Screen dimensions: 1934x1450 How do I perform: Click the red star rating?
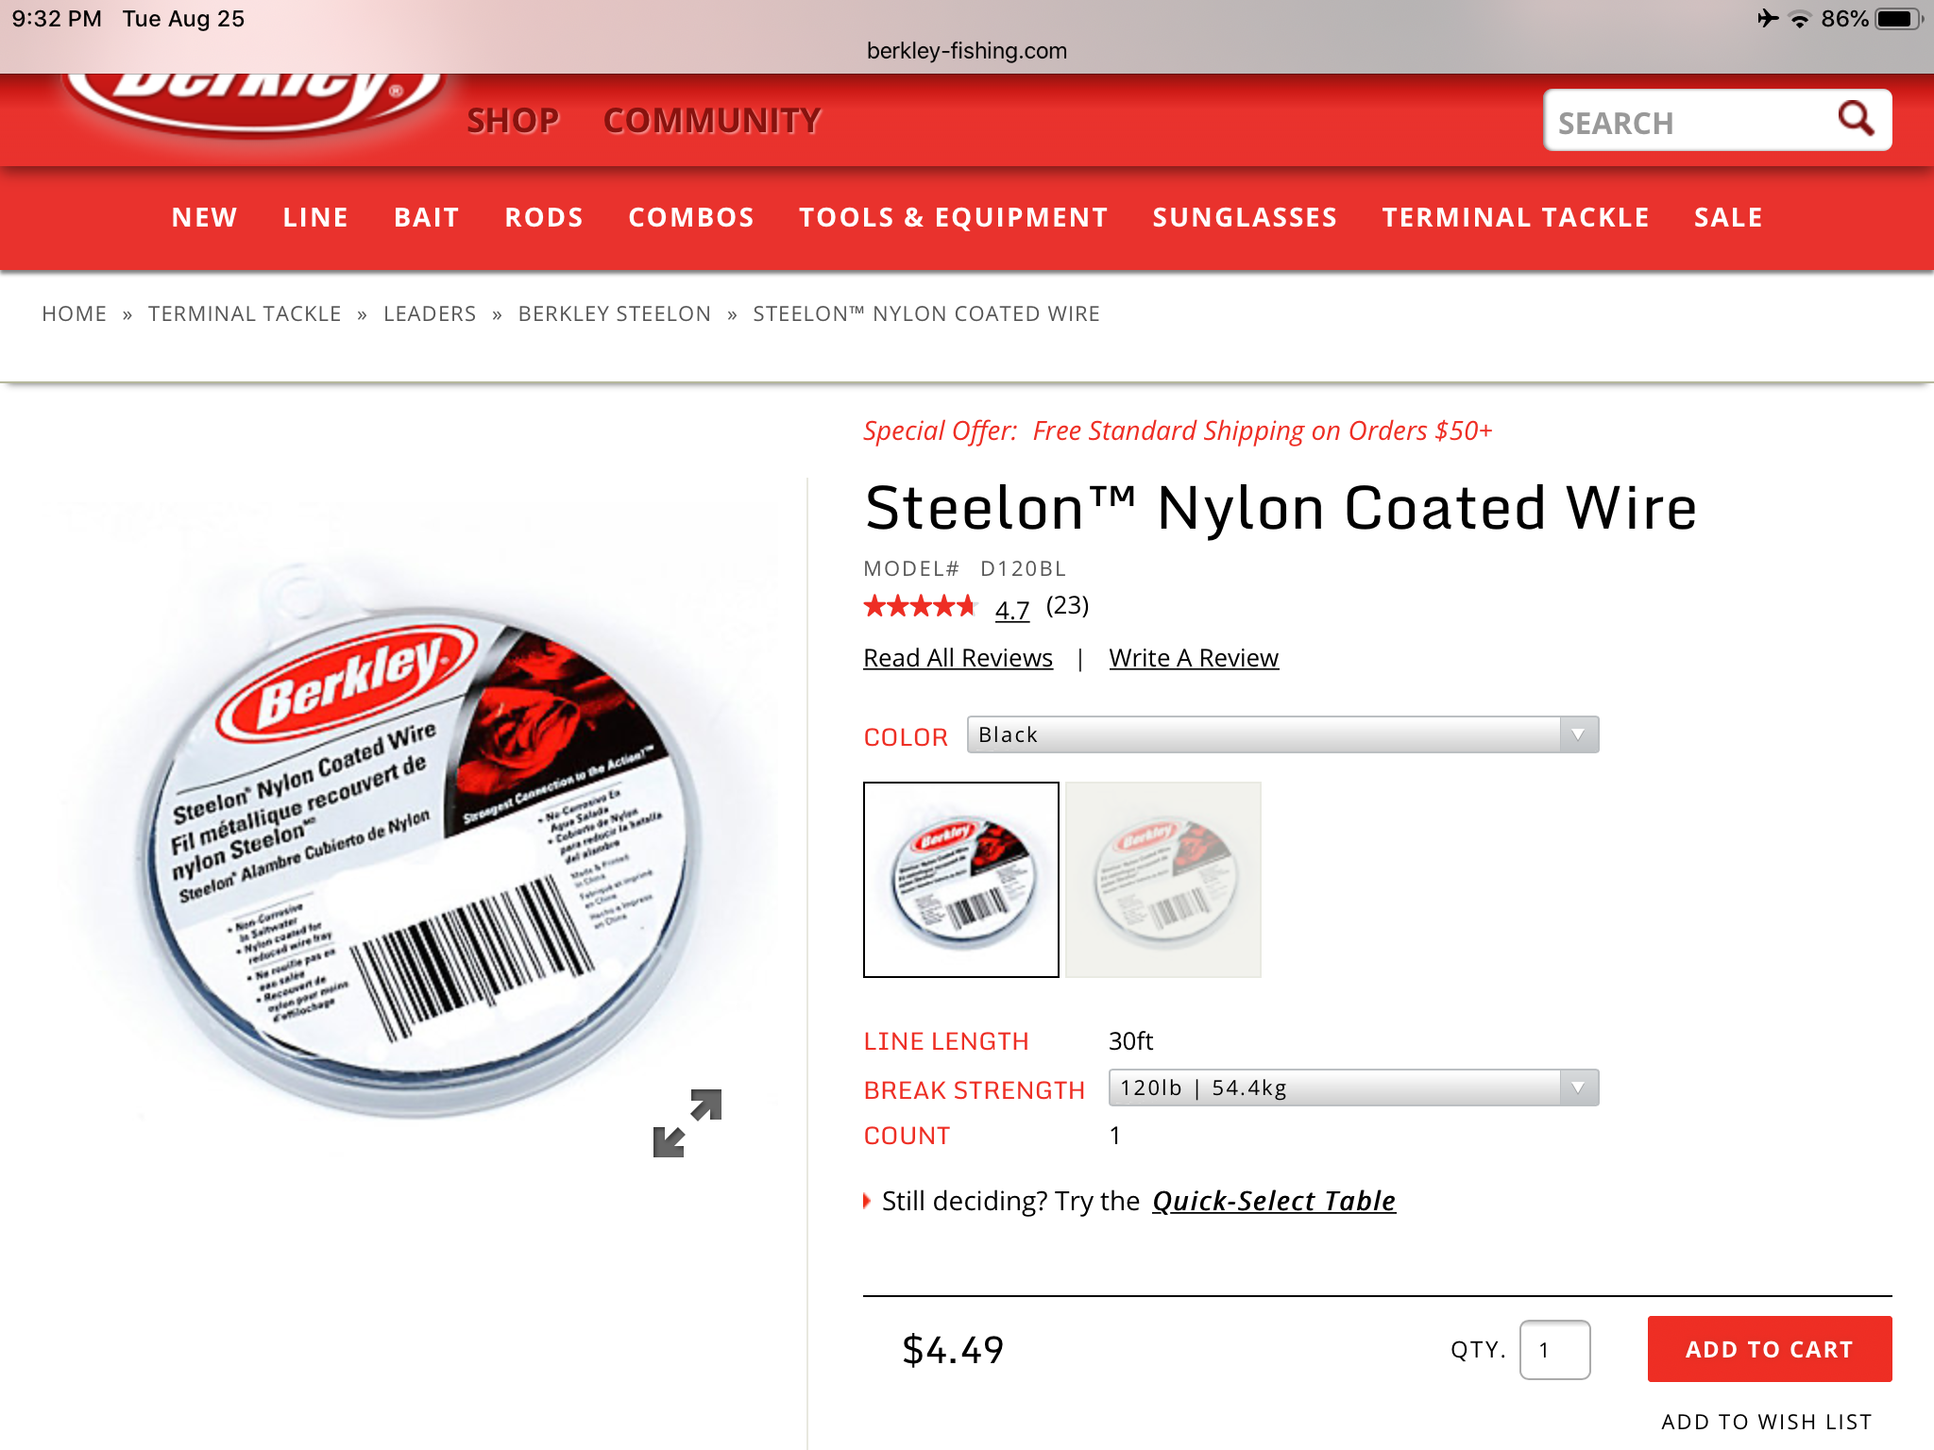[919, 607]
